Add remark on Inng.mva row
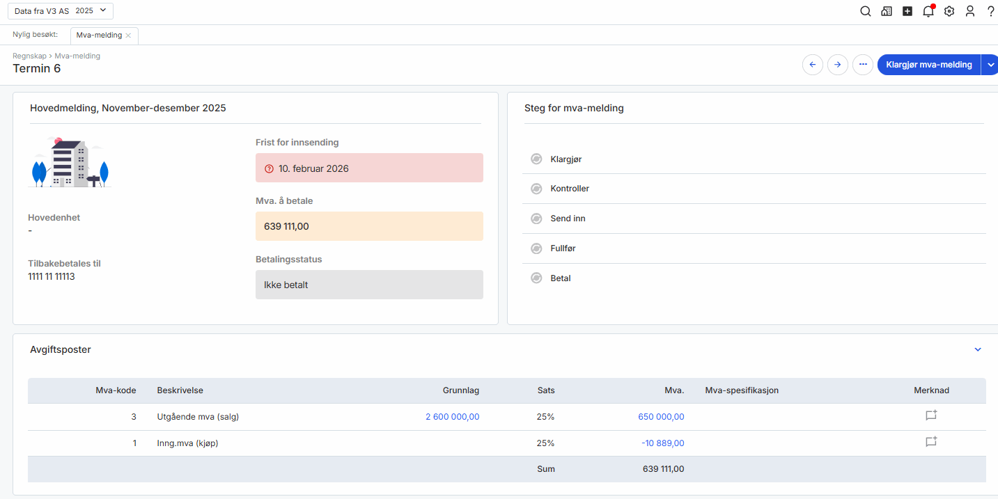998x499 pixels. point(931,442)
